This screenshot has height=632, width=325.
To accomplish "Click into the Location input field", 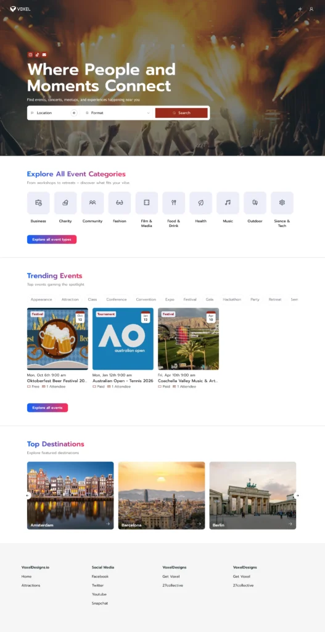I will tap(49, 113).
